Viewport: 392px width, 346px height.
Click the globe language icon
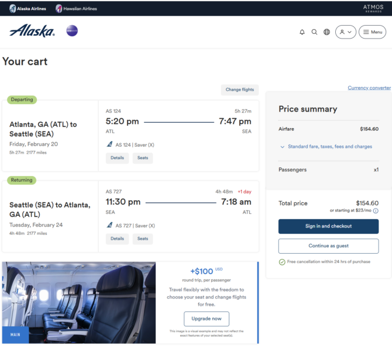pos(326,32)
